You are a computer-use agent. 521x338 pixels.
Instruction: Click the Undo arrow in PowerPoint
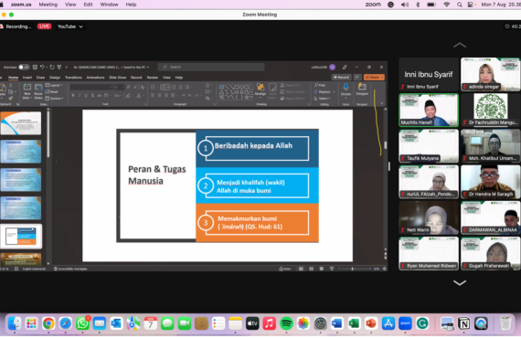[x=42, y=67]
